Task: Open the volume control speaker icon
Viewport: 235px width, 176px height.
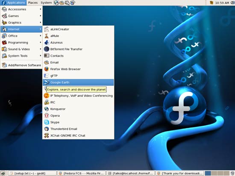Action: click(x=232, y=3)
